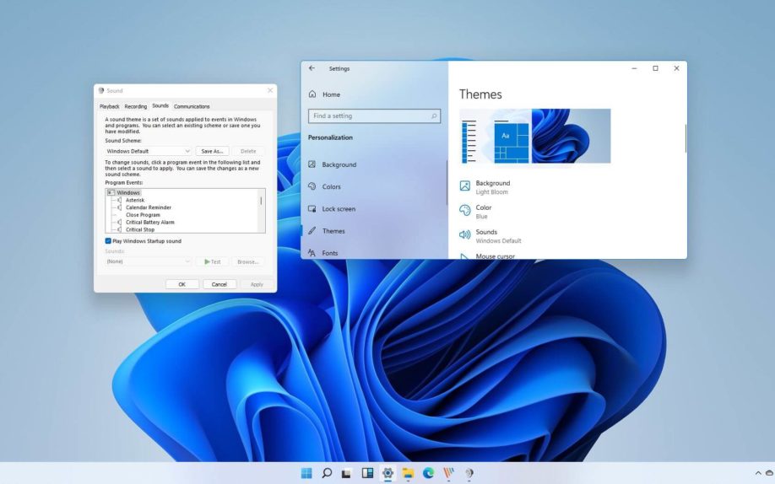Show hidden system tray icons

758,473
